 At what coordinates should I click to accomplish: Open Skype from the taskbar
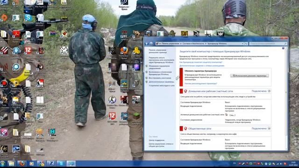61,164
